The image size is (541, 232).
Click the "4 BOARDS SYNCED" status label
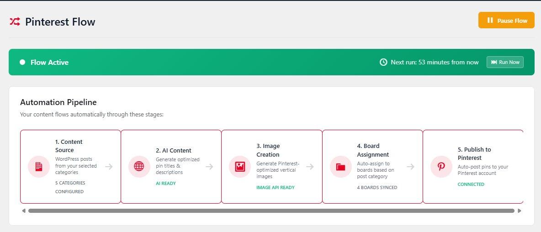click(x=377, y=188)
